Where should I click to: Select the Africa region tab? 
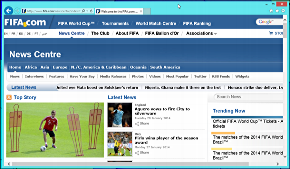click(x=31, y=67)
